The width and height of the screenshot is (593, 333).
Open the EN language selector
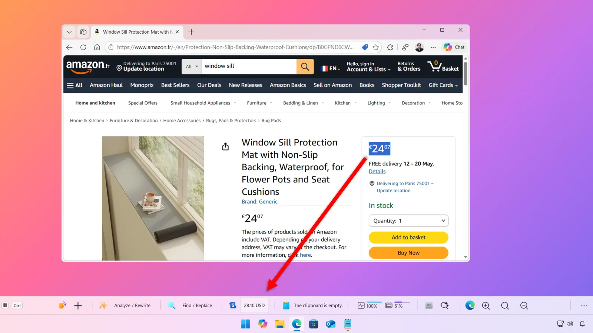point(331,68)
